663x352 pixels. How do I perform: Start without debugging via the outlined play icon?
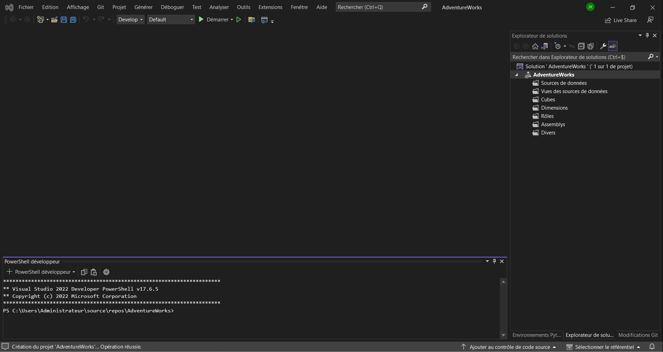point(238,20)
